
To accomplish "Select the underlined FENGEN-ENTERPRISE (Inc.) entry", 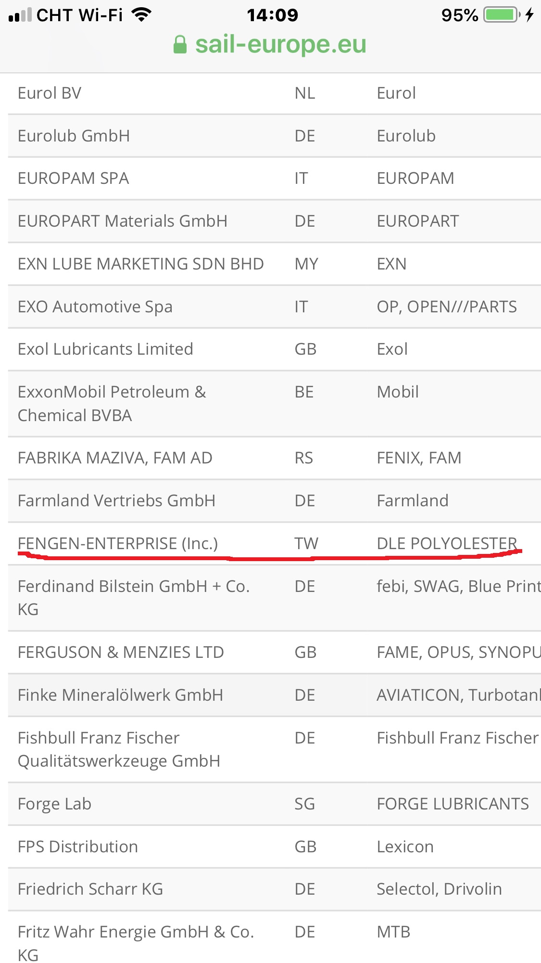I will pyautogui.click(x=118, y=544).
